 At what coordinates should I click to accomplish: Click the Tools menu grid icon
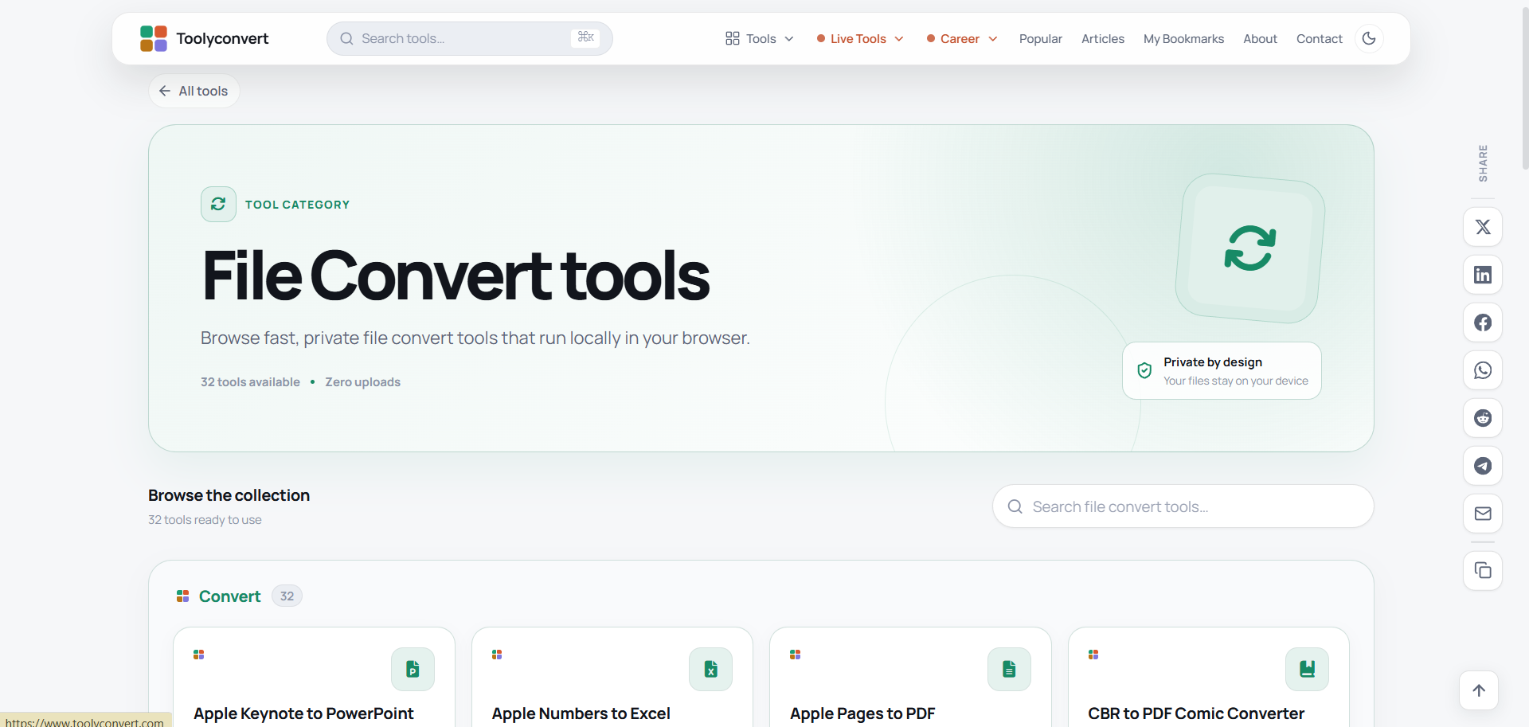point(733,38)
